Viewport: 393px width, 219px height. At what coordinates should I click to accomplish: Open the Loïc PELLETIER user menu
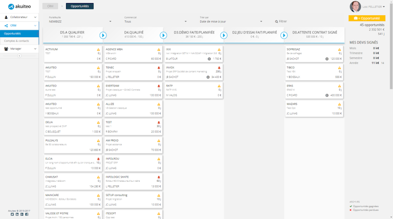(x=374, y=7)
